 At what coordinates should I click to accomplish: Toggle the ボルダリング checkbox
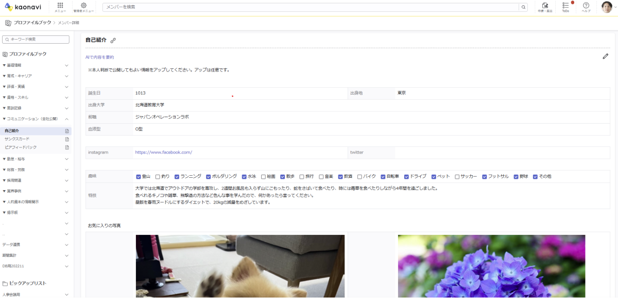pos(209,176)
